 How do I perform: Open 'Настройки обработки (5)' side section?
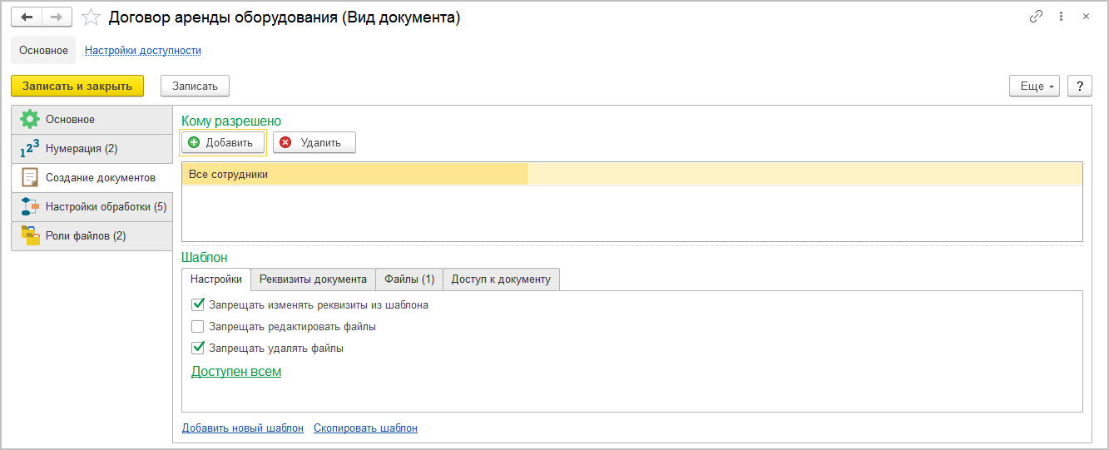(92, 207)
